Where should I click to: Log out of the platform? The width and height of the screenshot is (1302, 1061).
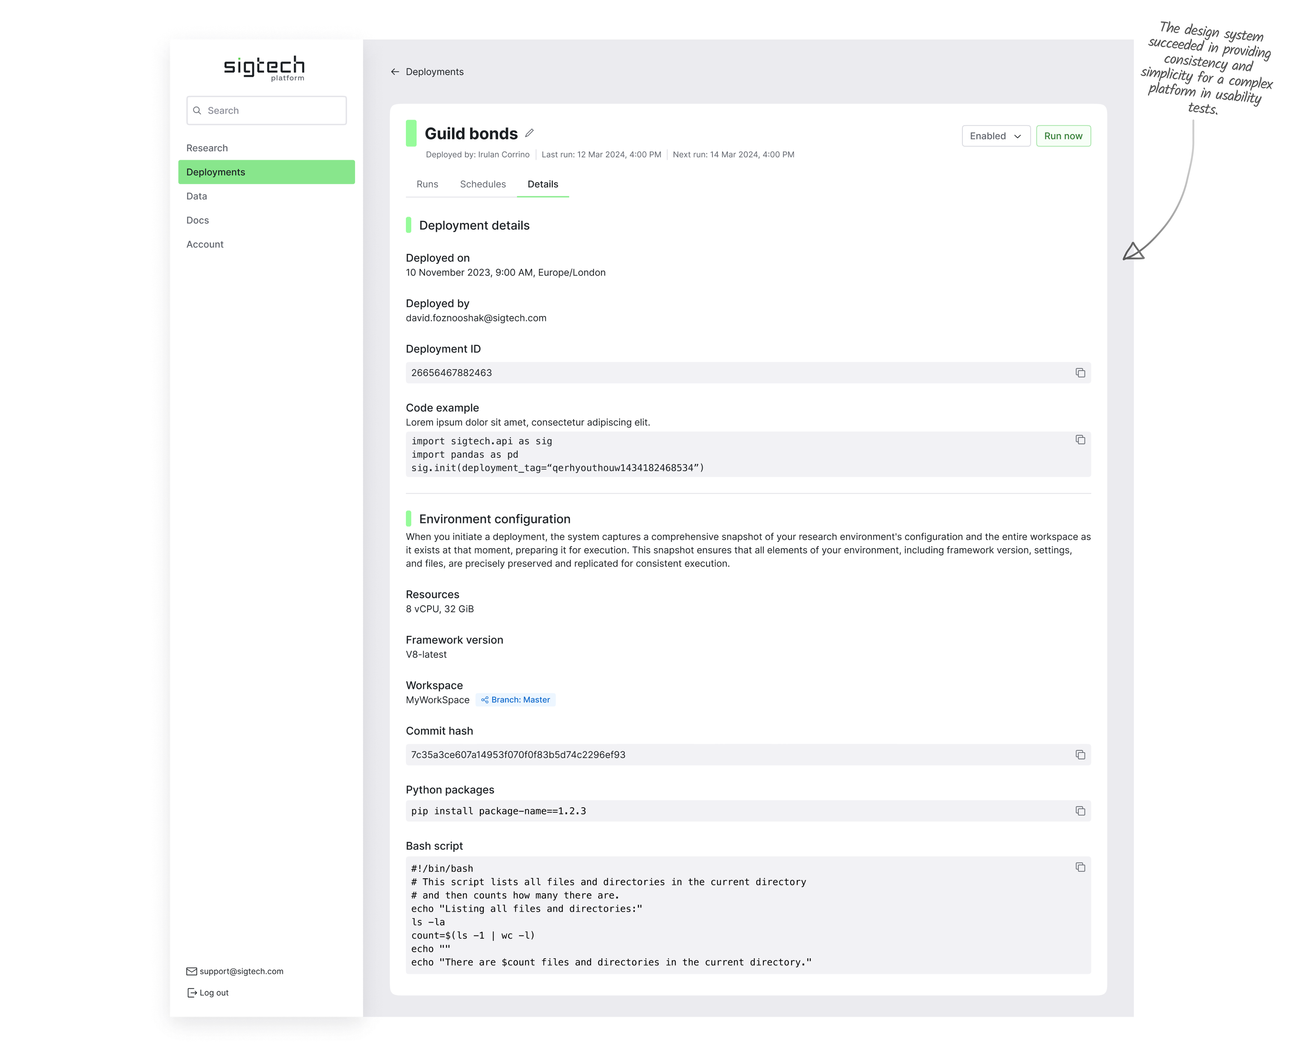[x=213, y=993]
